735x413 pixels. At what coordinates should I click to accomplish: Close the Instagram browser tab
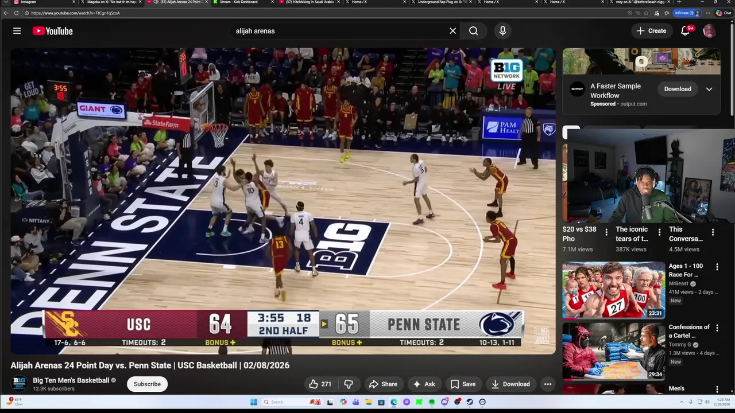(x=73, y=2)
